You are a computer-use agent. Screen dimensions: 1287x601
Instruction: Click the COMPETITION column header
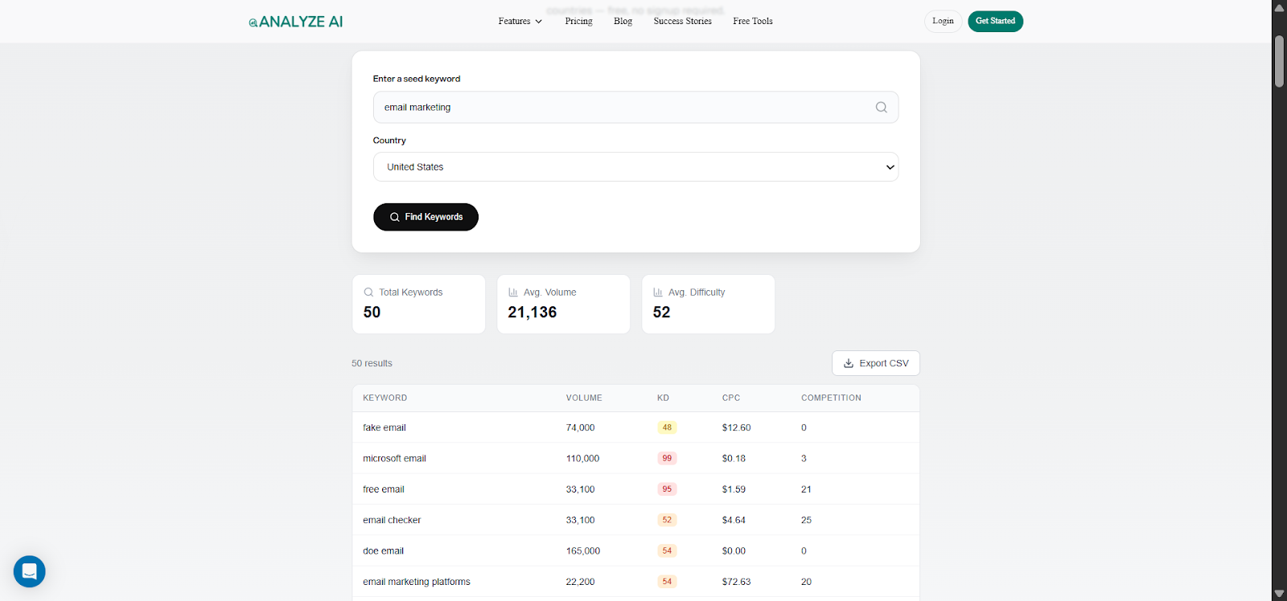(831, 398)
